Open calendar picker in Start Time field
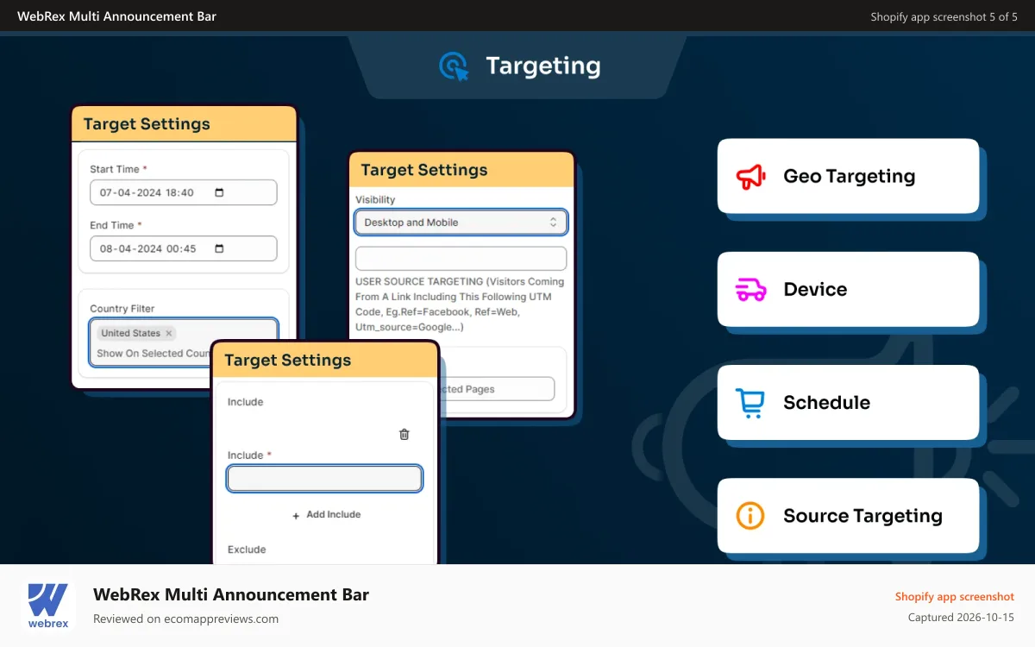This screenshot has width=1035, height=647. click(x=219, y=192)
